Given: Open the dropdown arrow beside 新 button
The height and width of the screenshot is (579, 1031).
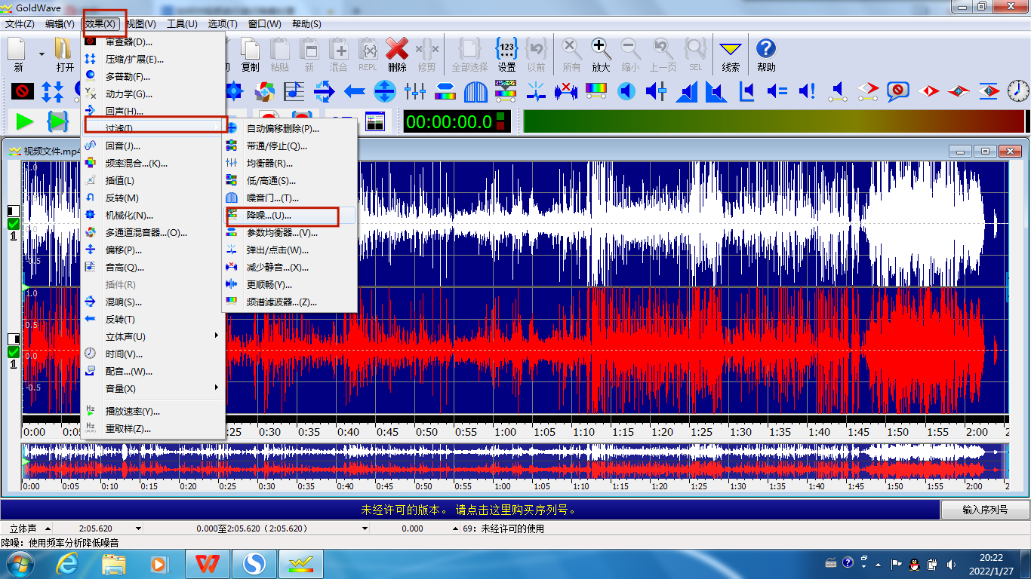Looking at the screenshot, I should pos(41,54).
